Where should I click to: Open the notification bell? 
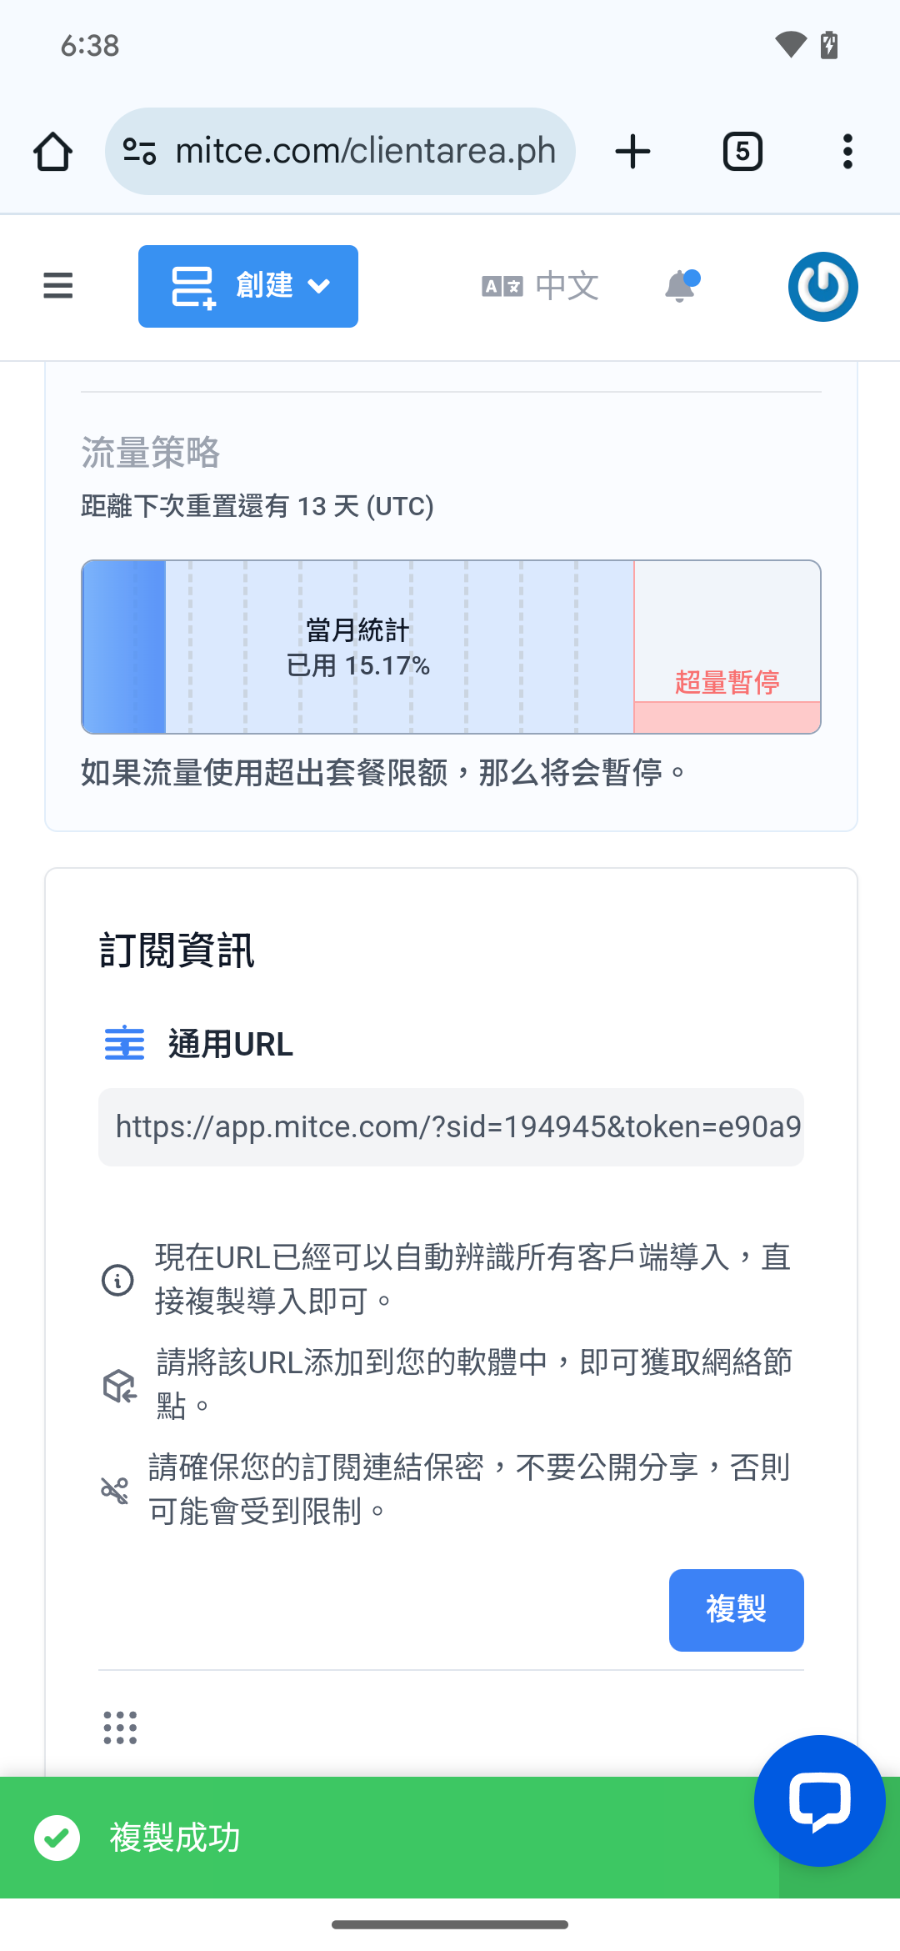tap(682, 286)
